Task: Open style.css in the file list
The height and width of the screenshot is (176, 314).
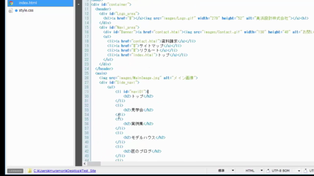Action: click(26, 10)
